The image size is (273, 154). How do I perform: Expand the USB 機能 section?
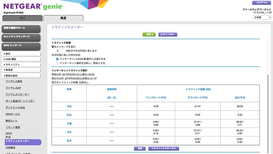20,59
